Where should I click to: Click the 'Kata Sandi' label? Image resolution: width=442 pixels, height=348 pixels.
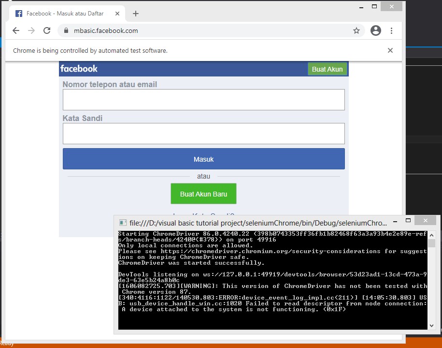click(82, 118)
